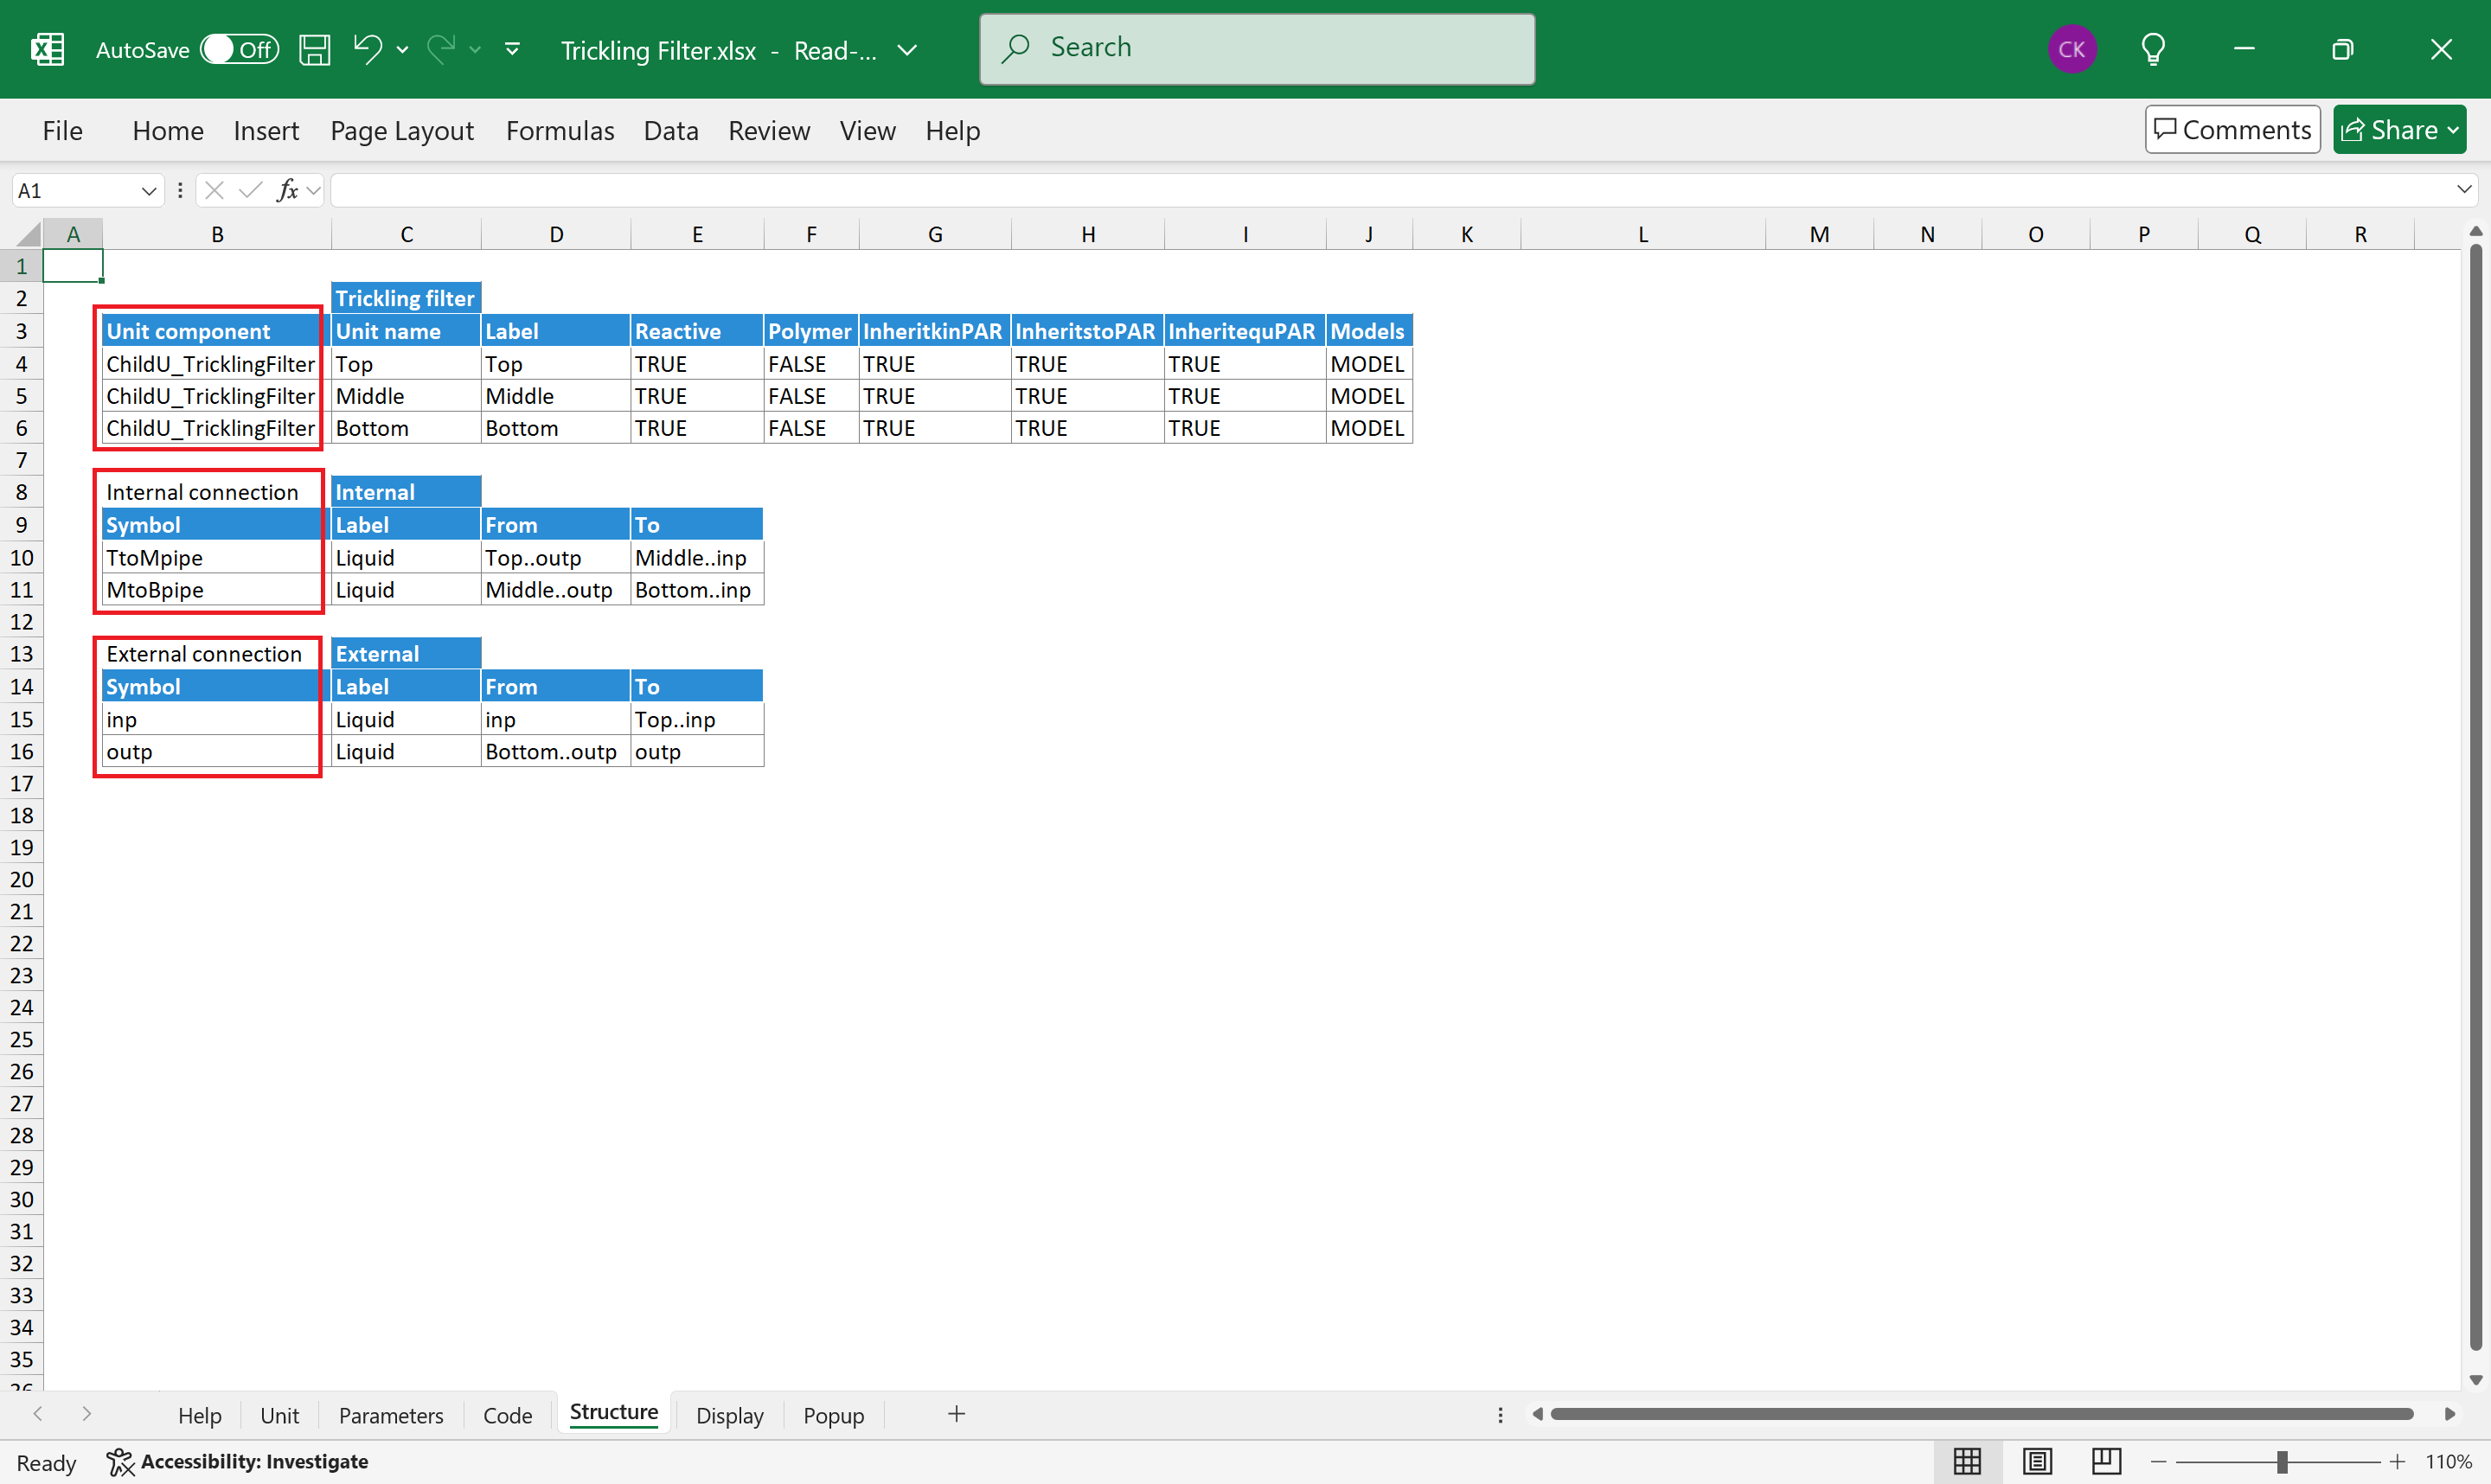Open the Insert ribbon tab
This screenshot has height=1484, width=2491.
(x=266, y=131)
